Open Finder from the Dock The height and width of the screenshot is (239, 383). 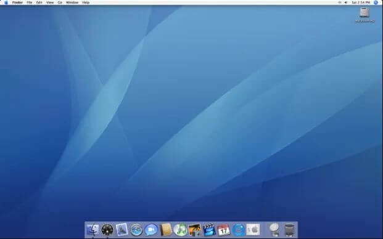click(93, 230)
